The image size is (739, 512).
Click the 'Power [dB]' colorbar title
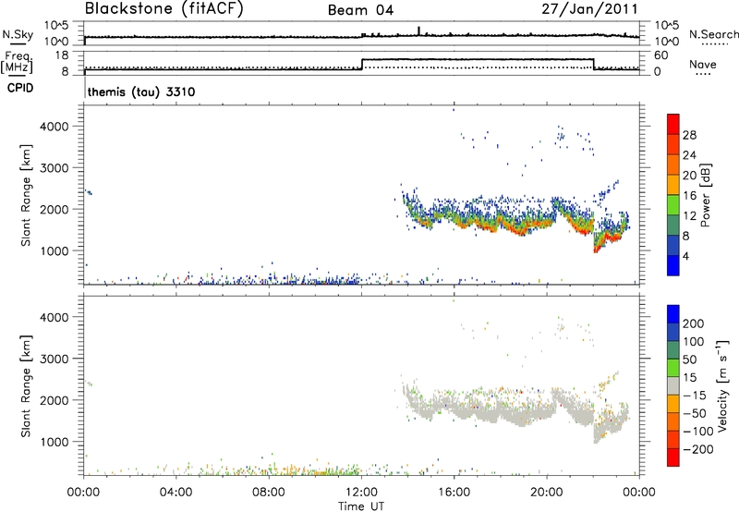[x=705, y=195]
